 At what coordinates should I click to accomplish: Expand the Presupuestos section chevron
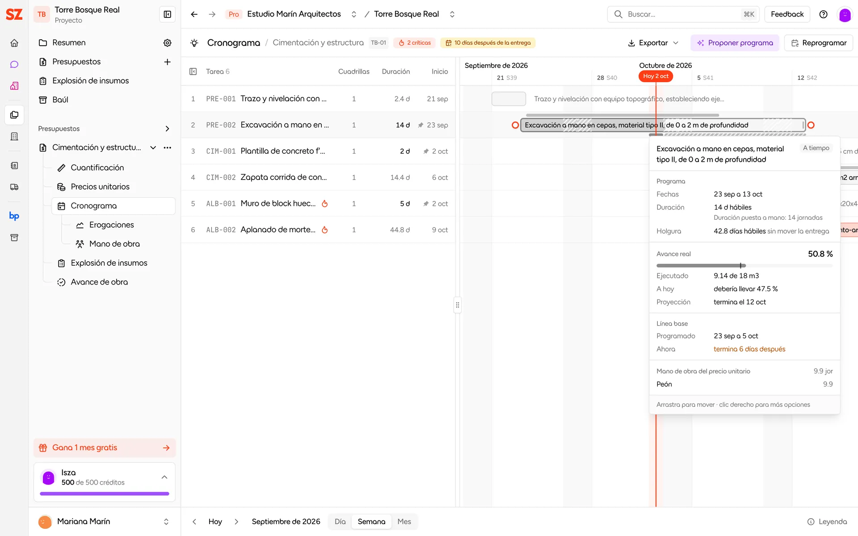[168, 129]
